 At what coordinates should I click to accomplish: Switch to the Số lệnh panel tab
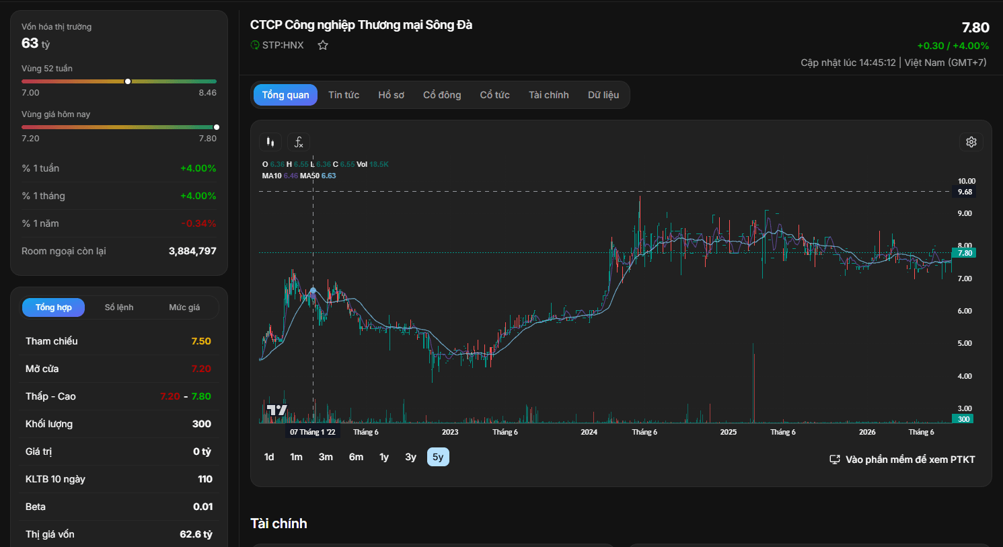pyautogui.click(x=119, y=307)
